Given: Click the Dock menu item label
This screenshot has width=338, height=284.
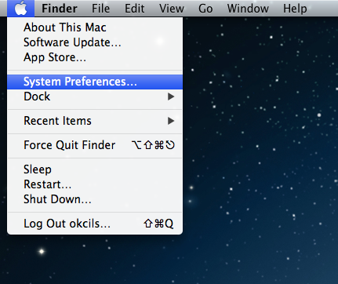Looking at the screenshot, I should [x=37, y=96].
